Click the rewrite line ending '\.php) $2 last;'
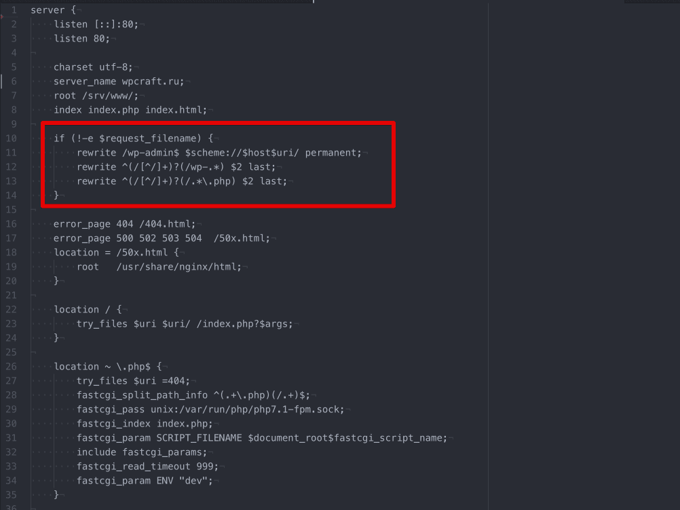 click(x=182, y=181)
